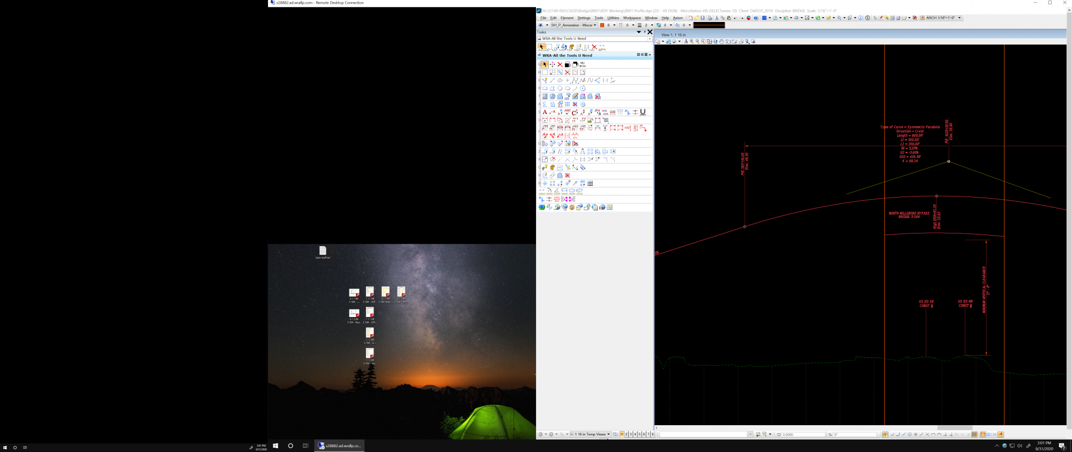The width and height of the screenshot is (1072, 452).
Task: Open the Element menu
Action: pyautogui.click(x=567, y=18)
